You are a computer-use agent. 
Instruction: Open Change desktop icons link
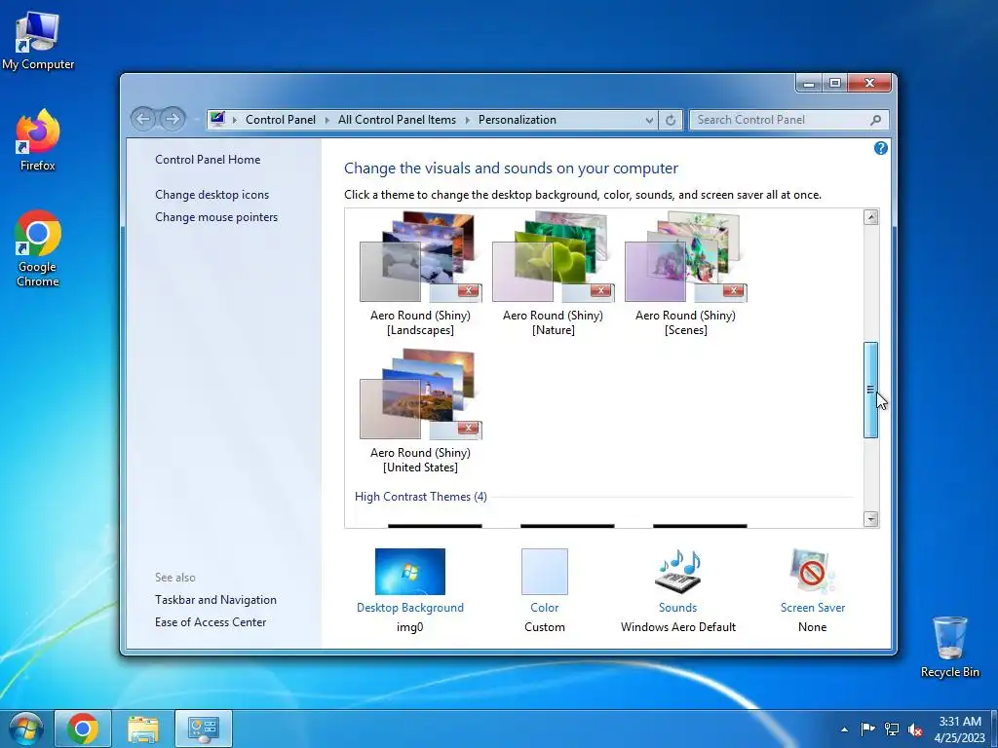pos(211,195)
